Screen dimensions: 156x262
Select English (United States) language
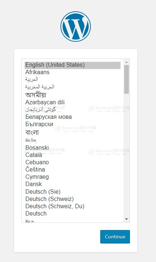click(73, 65)
